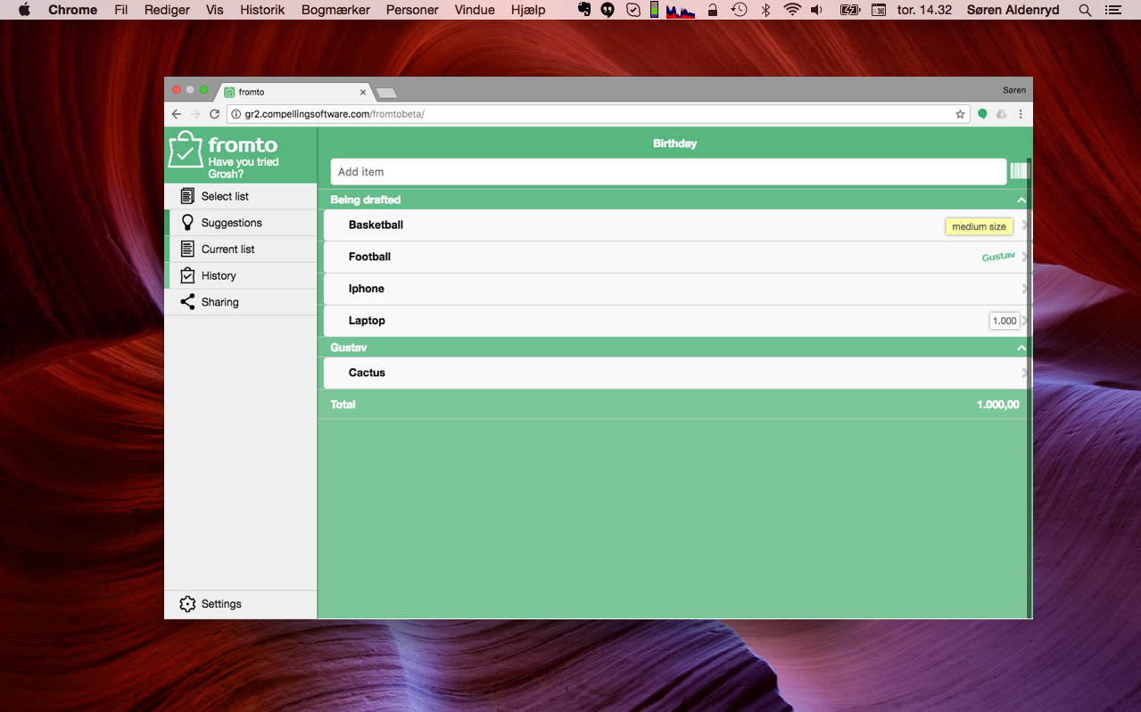Open details chevron for Cactus

(1025, 373)
